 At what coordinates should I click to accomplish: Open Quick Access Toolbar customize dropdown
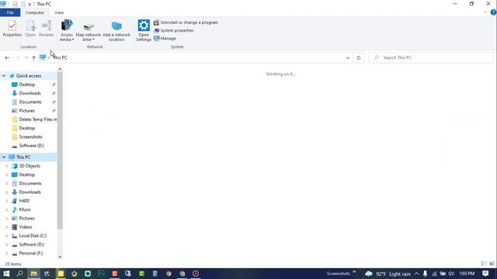coord(30,4)
